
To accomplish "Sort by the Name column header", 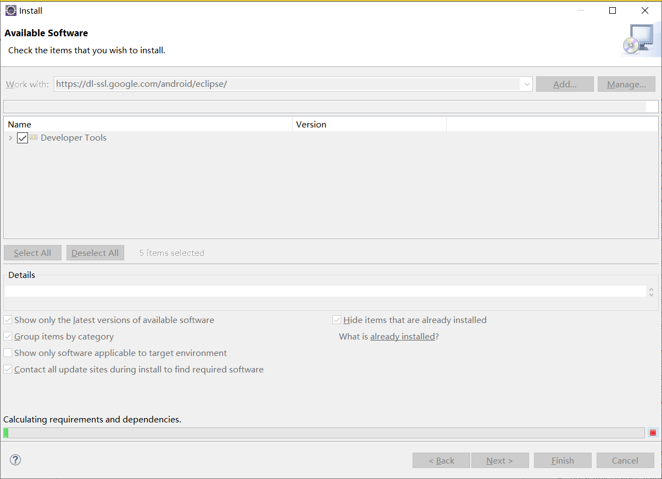I will (x=148, y=124).
